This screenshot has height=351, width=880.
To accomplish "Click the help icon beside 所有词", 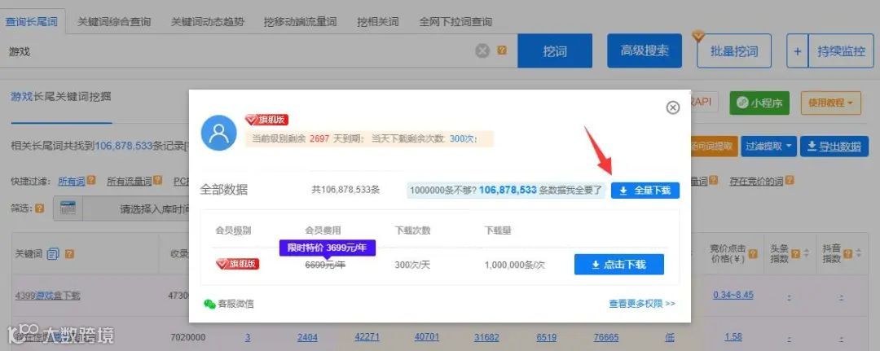I will (91, 181).
